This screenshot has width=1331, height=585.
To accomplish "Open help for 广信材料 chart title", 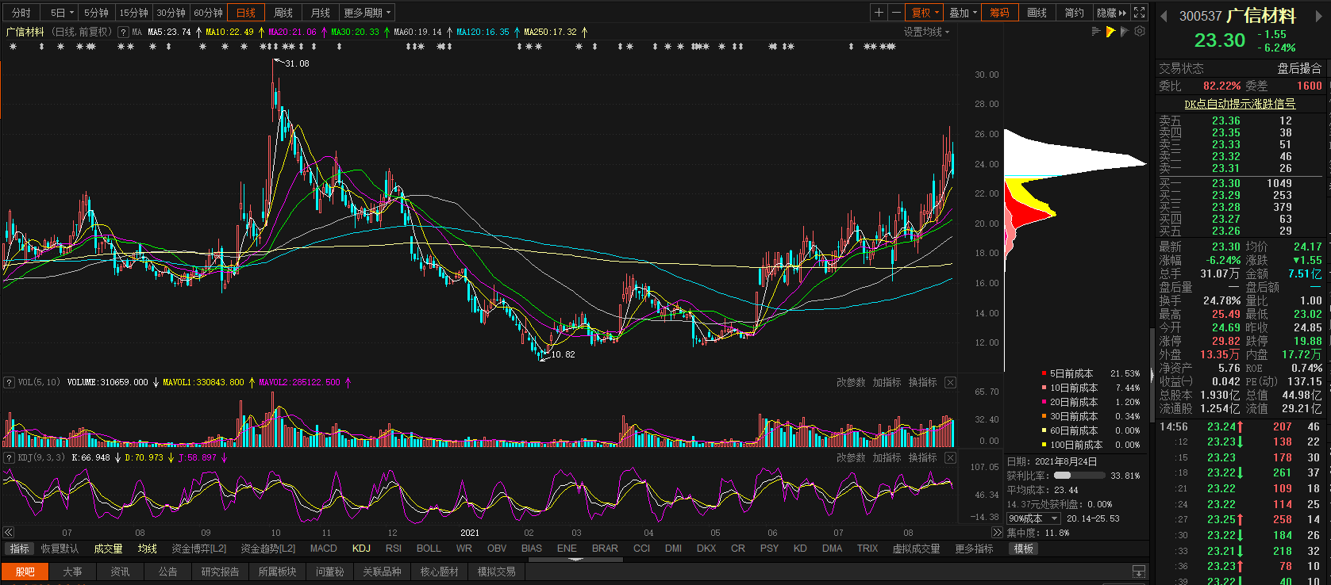I will (123, 32).
